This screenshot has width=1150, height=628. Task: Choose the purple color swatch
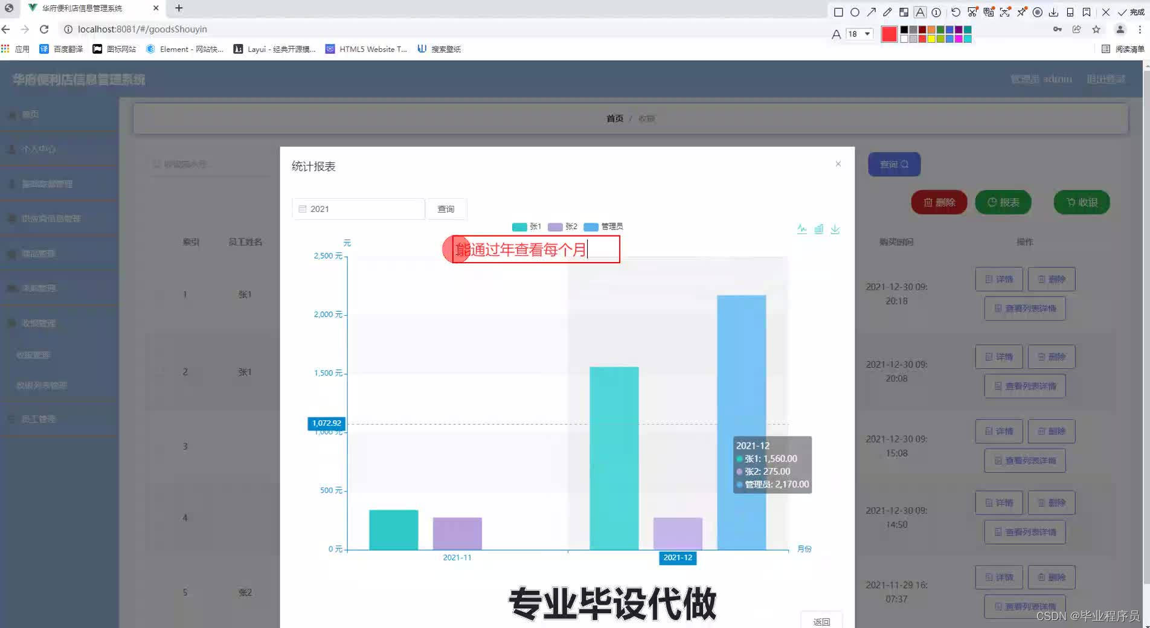coord(959,30)
